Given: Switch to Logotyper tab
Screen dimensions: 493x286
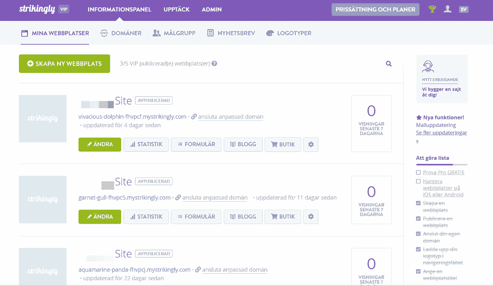Looking at the screenshot, I should click(289, 33).
